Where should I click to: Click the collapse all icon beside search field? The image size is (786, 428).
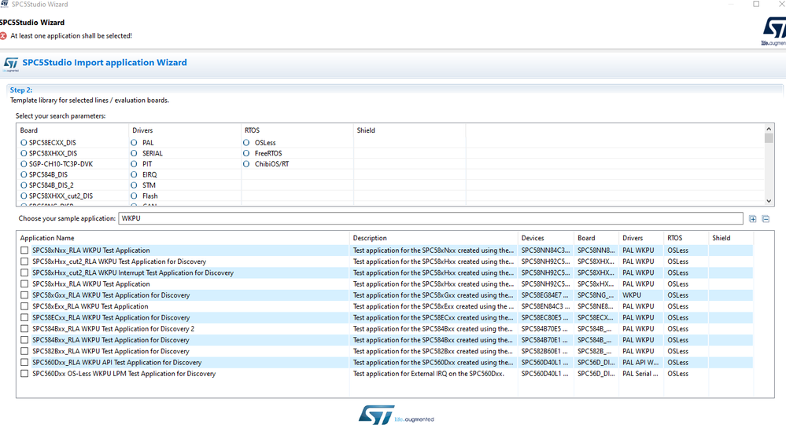coord(766,219)
